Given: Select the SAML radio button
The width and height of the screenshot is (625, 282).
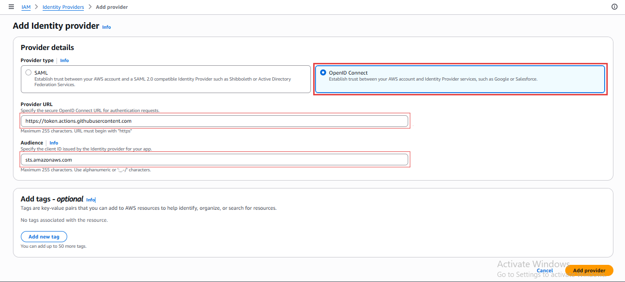Looking at the screenshot, I should [x=28, y=72].
